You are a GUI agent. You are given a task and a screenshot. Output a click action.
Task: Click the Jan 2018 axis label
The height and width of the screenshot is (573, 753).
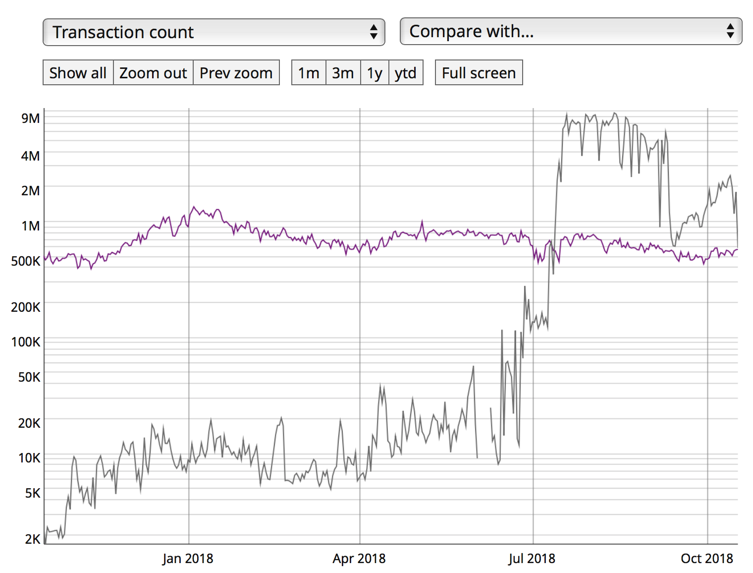click(188, 559)
